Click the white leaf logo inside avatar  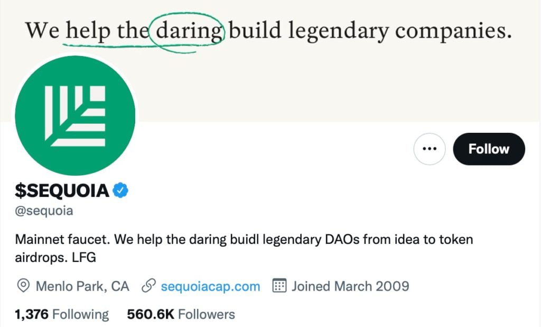(x=75, y=116)
